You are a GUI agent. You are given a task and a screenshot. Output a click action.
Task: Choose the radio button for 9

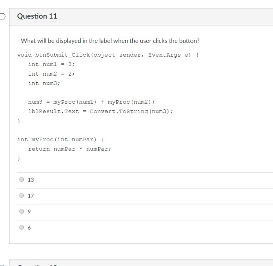tap(21, 211)
